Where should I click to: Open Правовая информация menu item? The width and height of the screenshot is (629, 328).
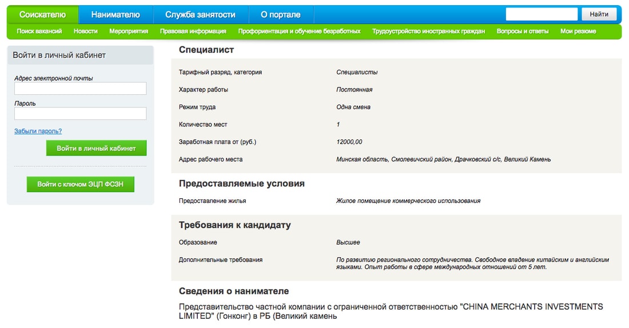tap(193, 31)
